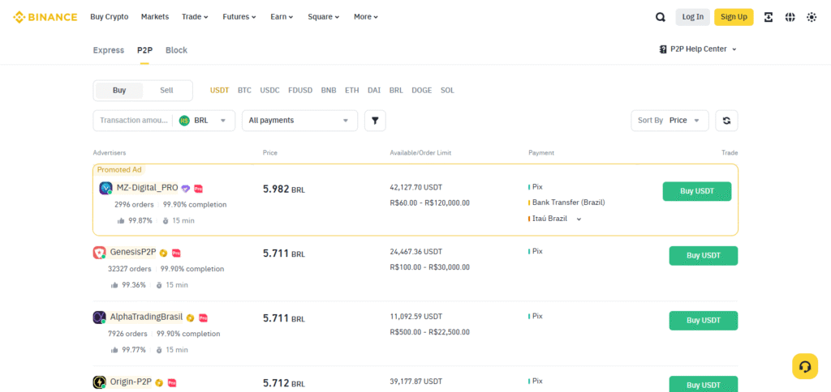Click the GenesisP2P avatar icon
This screenshot has height=392, width=831.
pyautogui.click(x=99, y=253)
